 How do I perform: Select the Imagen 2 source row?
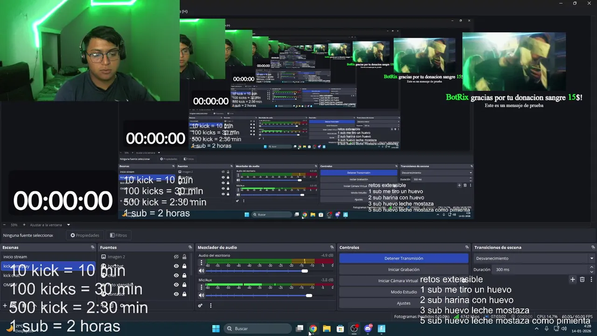pyautogui.click(x=144, y=257)
